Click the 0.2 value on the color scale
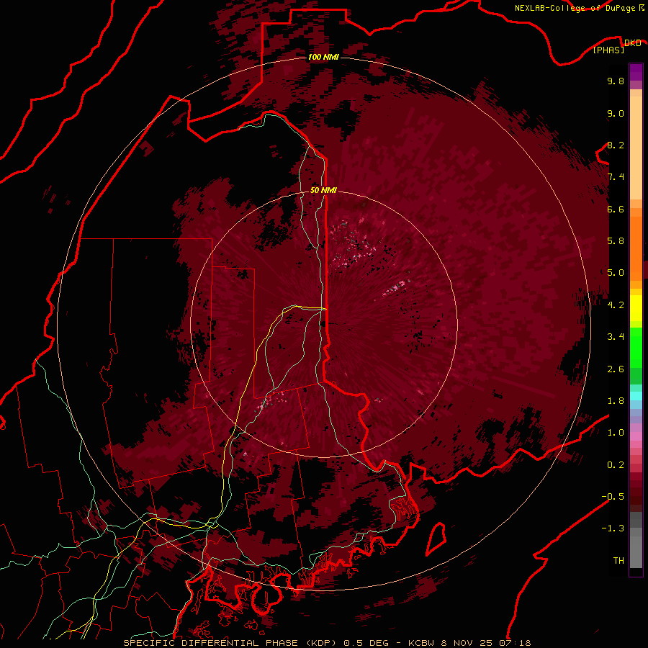The image size is (648, 648). click(616, 465)
